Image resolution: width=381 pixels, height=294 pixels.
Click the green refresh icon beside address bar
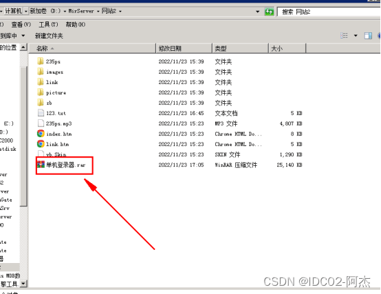point(269,12)
